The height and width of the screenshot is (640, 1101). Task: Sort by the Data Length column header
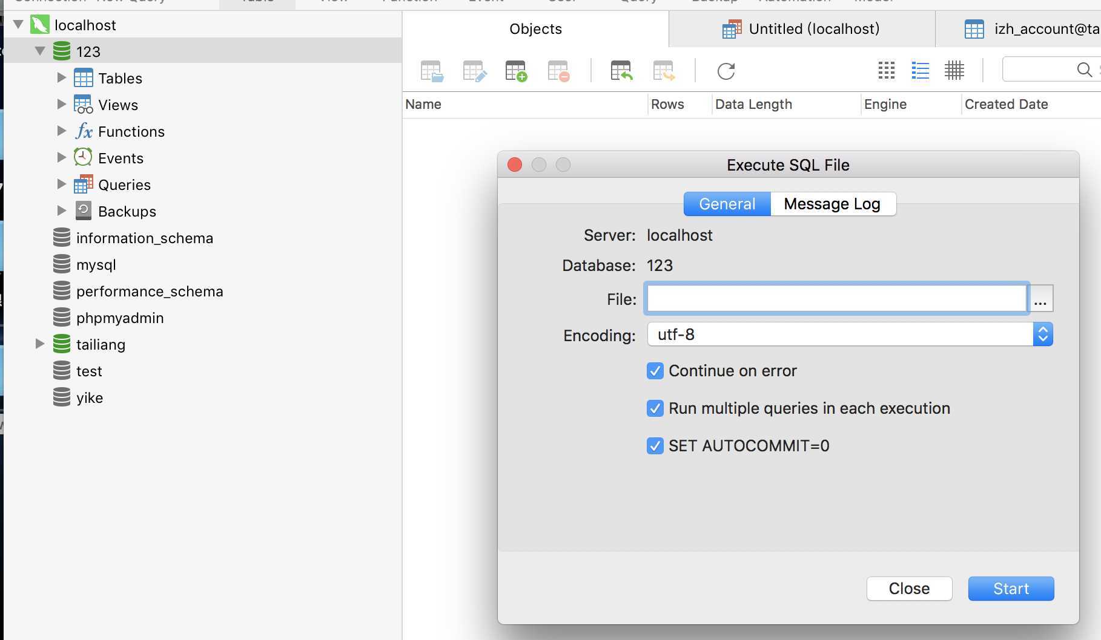coord(786,105)
